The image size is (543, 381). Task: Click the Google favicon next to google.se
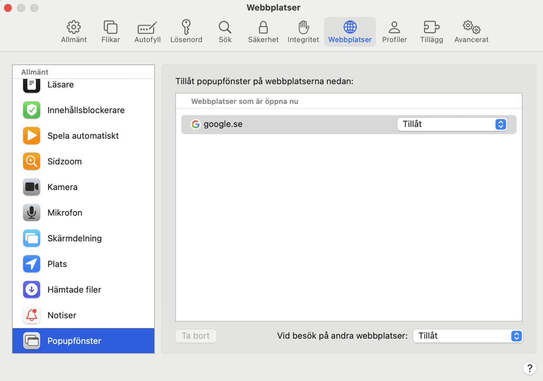coord(196,124)
